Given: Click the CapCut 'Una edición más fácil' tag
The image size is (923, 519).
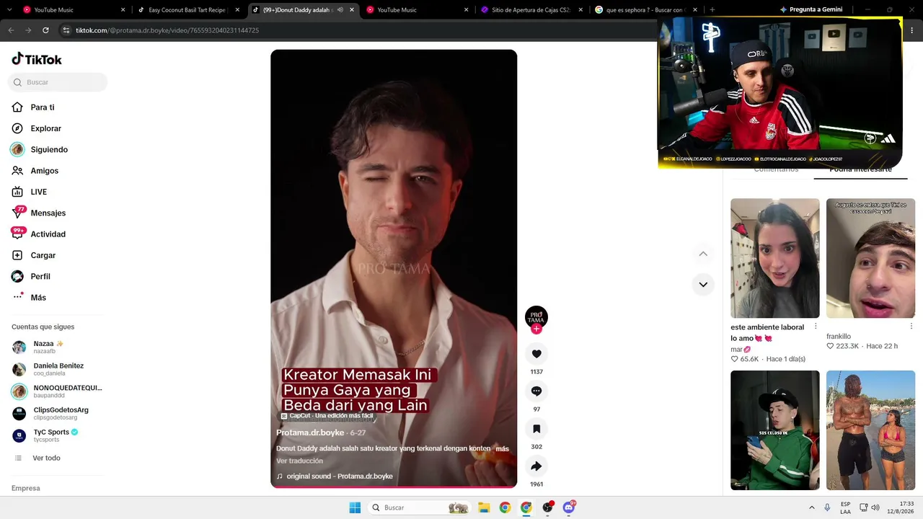Looking at the screenshot, I should pyautogui.click(x=327, y=416).
